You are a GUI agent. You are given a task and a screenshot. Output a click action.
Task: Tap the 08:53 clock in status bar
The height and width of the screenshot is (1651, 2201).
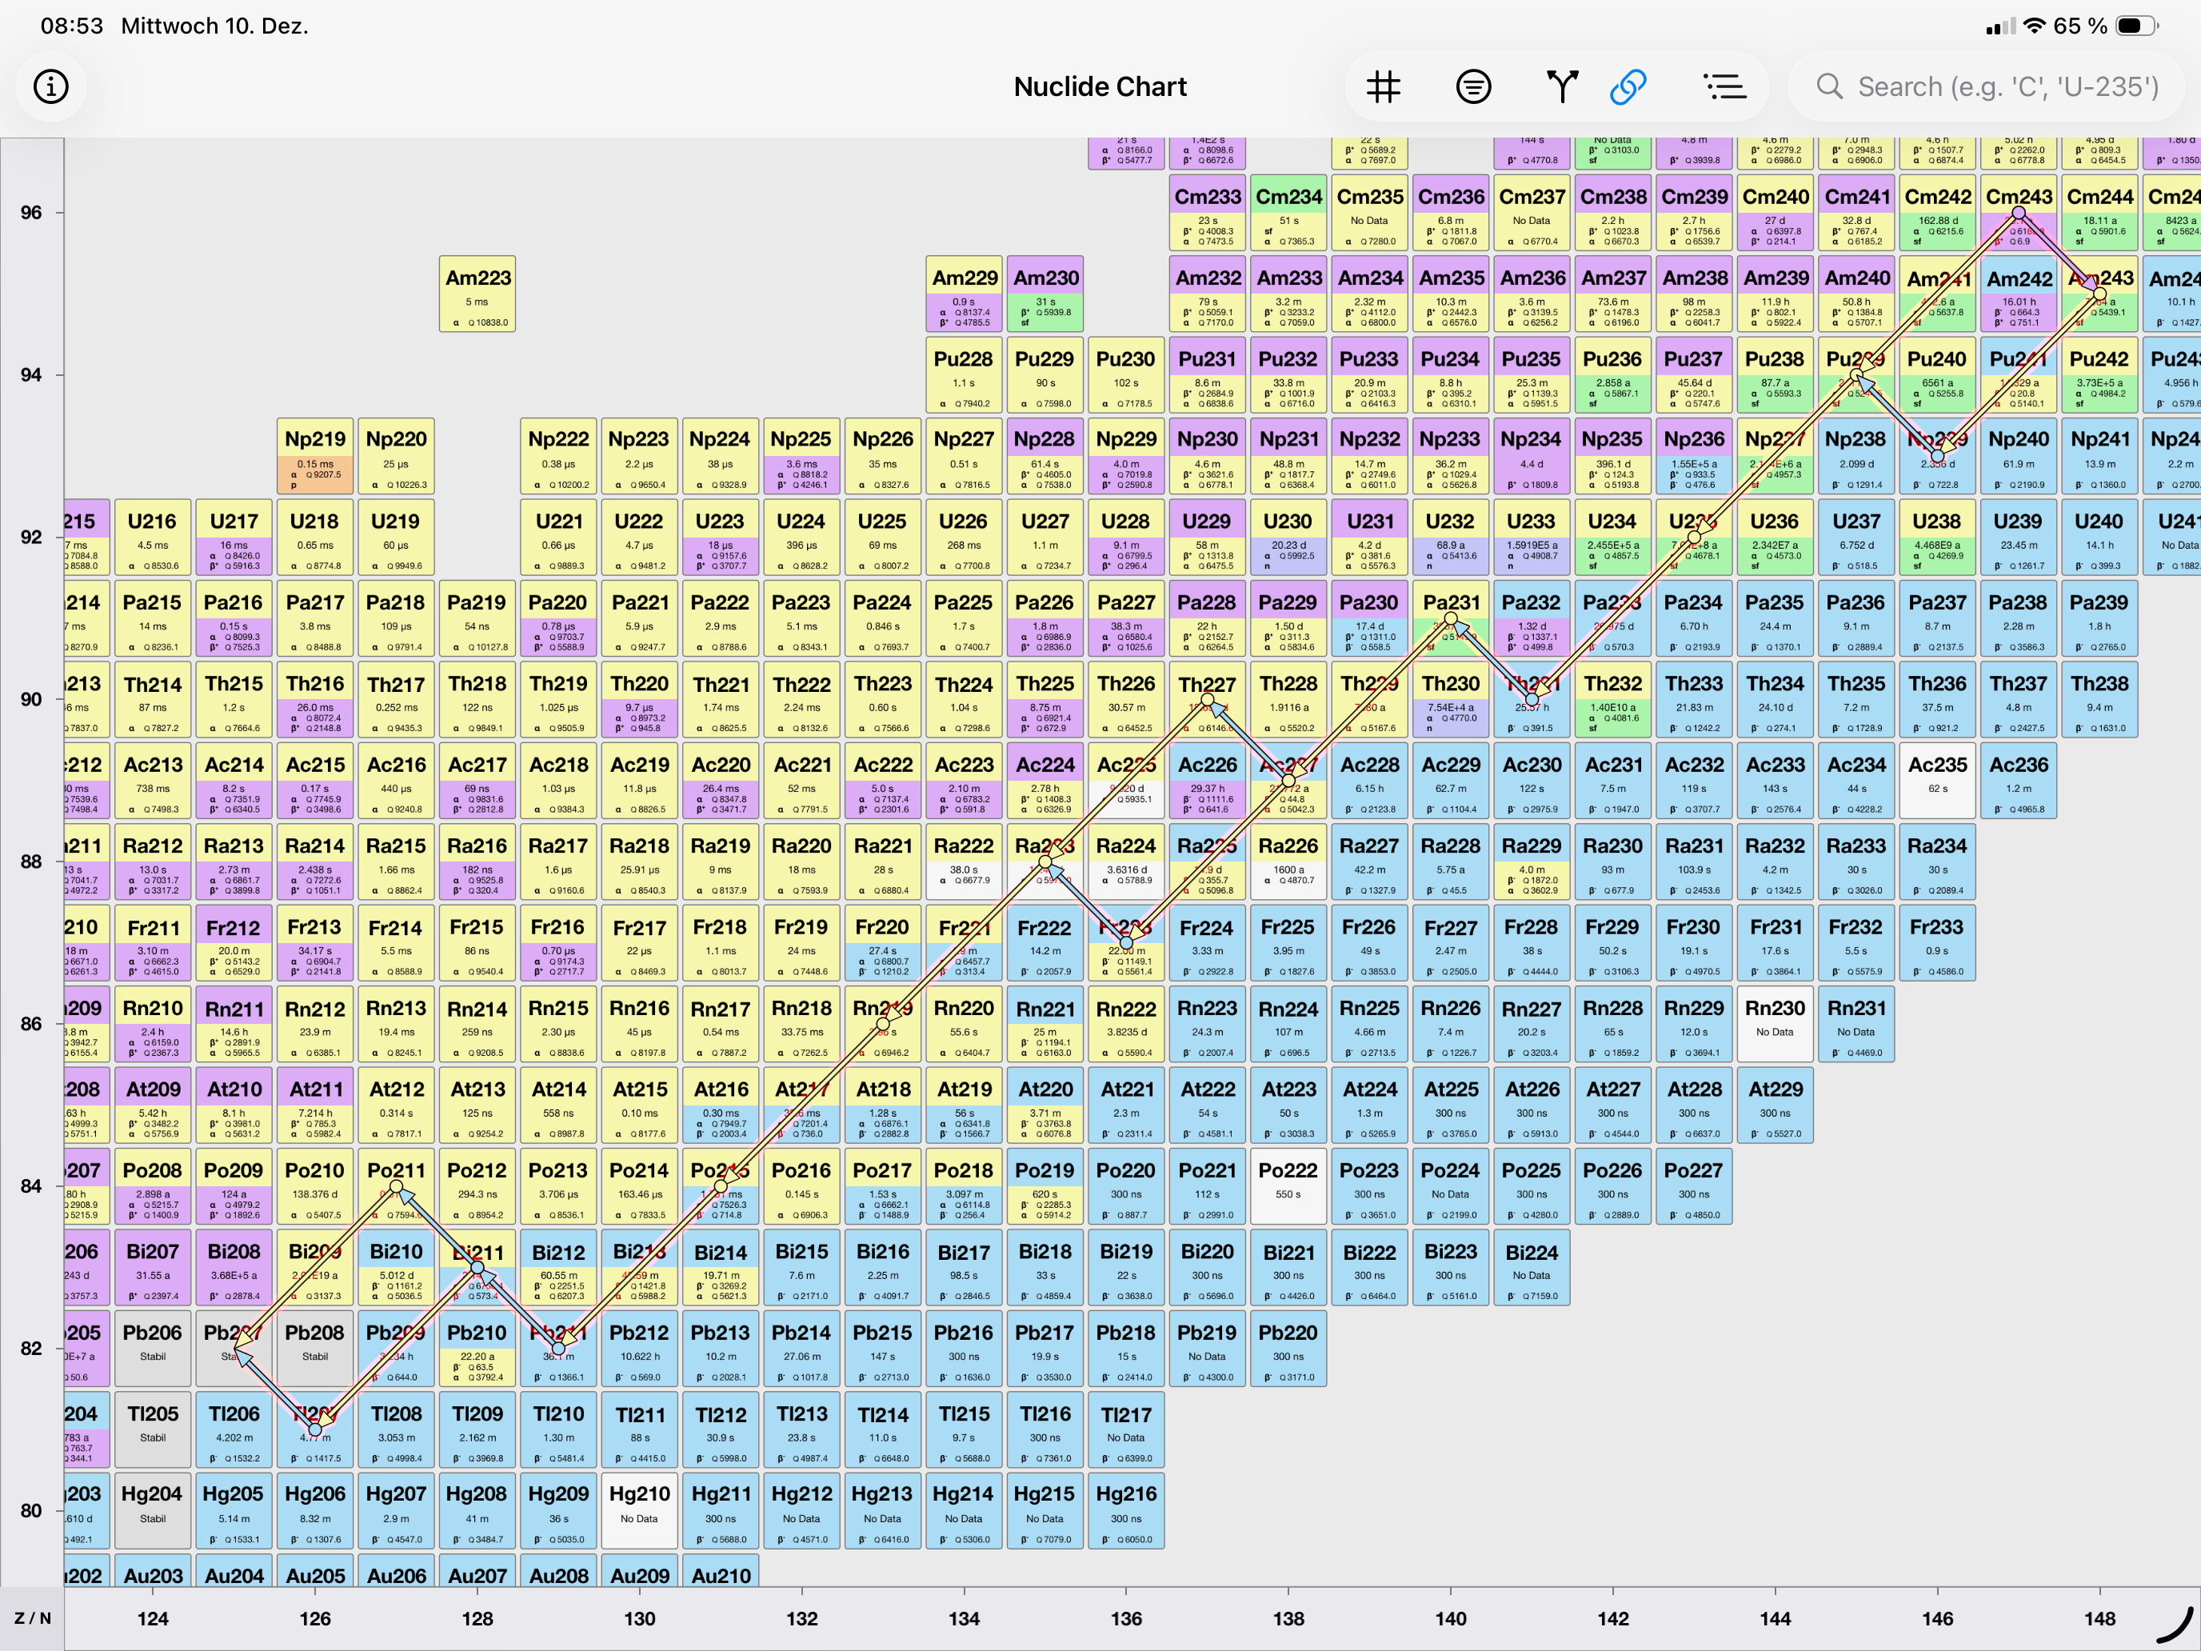[x=72, y=26]
